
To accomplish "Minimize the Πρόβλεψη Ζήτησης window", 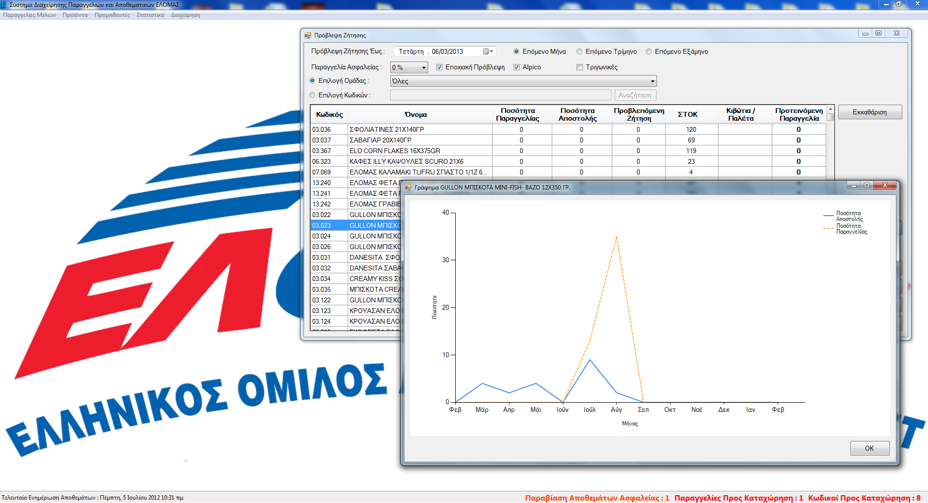I will tap(865, 33).
